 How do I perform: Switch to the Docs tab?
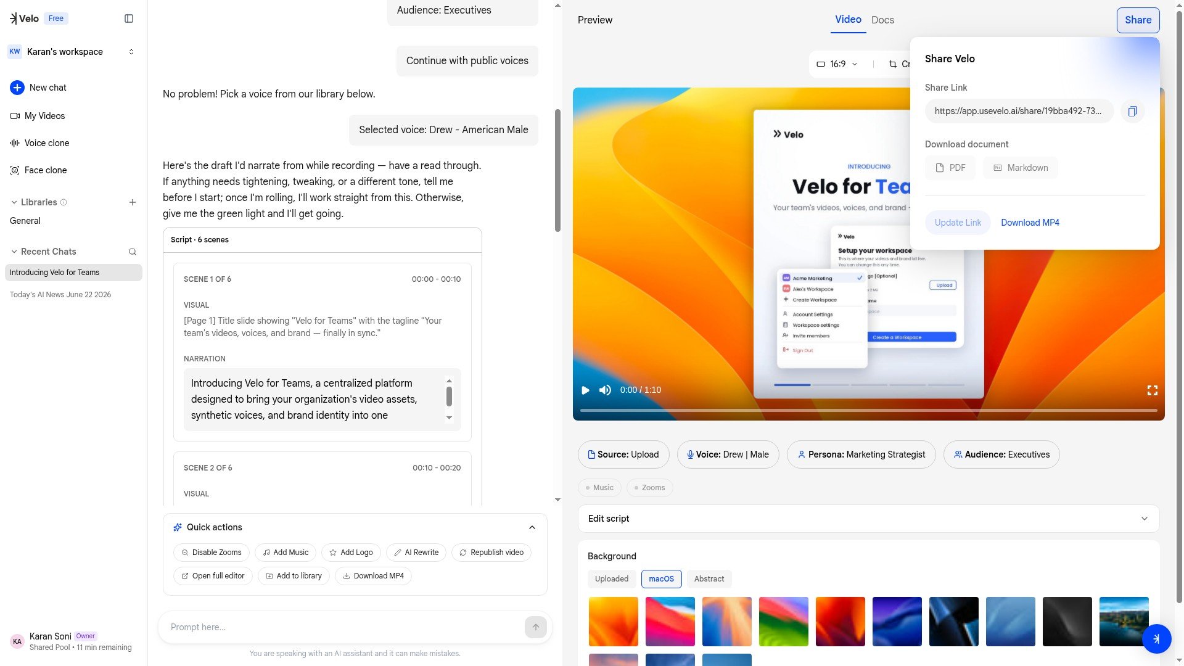click(x=882, y=20)
